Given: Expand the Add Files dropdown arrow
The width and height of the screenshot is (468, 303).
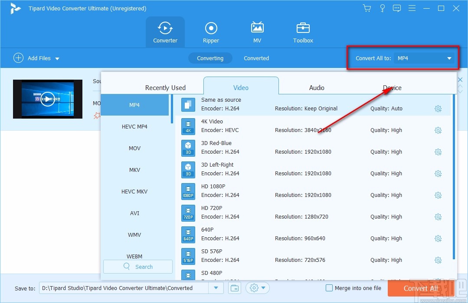Looking at the screenshot, I should (57, 58).
